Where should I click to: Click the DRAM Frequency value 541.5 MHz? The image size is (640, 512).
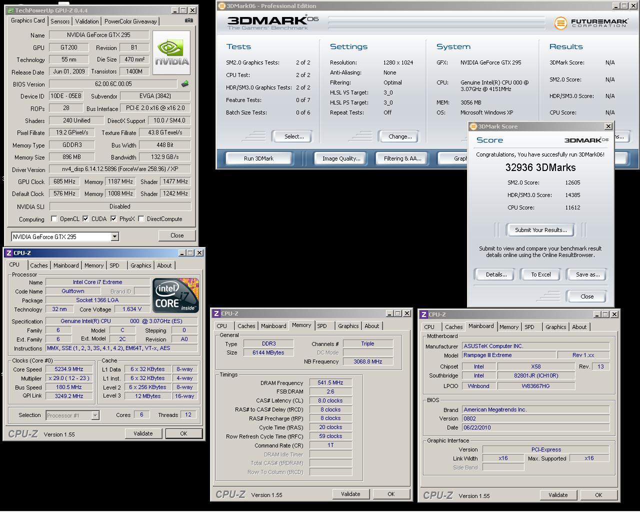[330, 382]
